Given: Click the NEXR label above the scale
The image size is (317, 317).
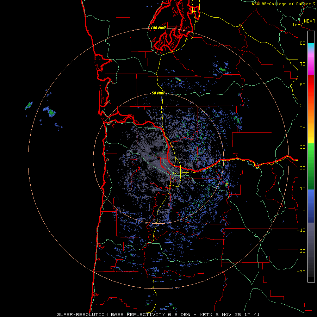Looking at the screenshot, I should click(x=310, y=21).
